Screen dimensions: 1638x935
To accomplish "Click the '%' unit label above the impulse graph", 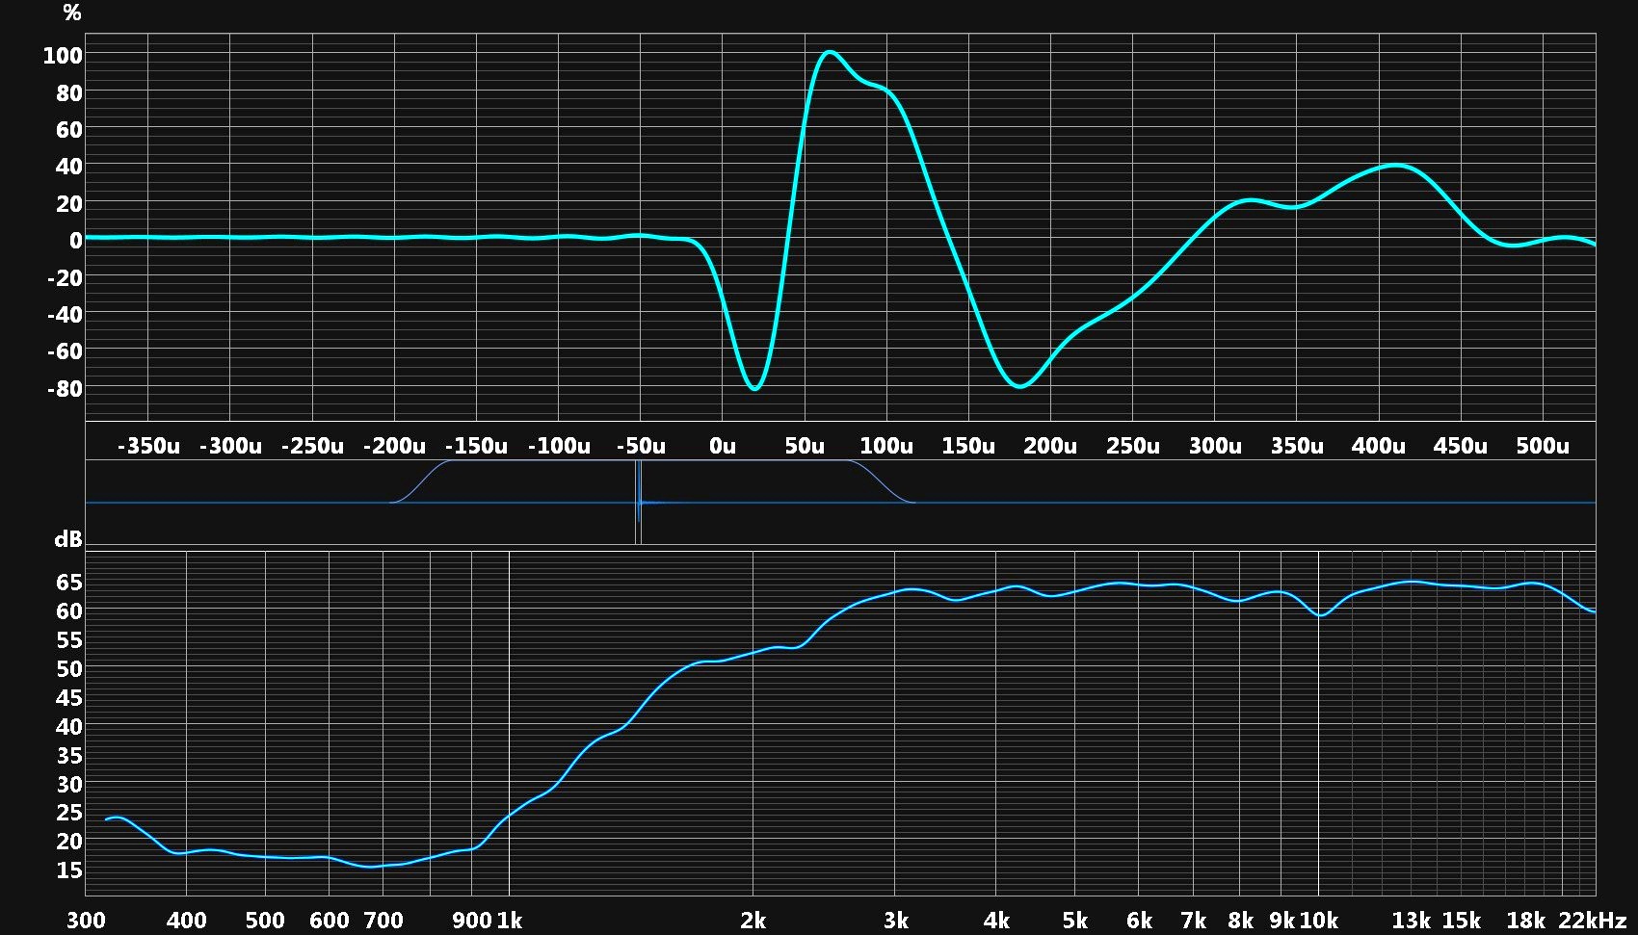I will click(72, 13).
